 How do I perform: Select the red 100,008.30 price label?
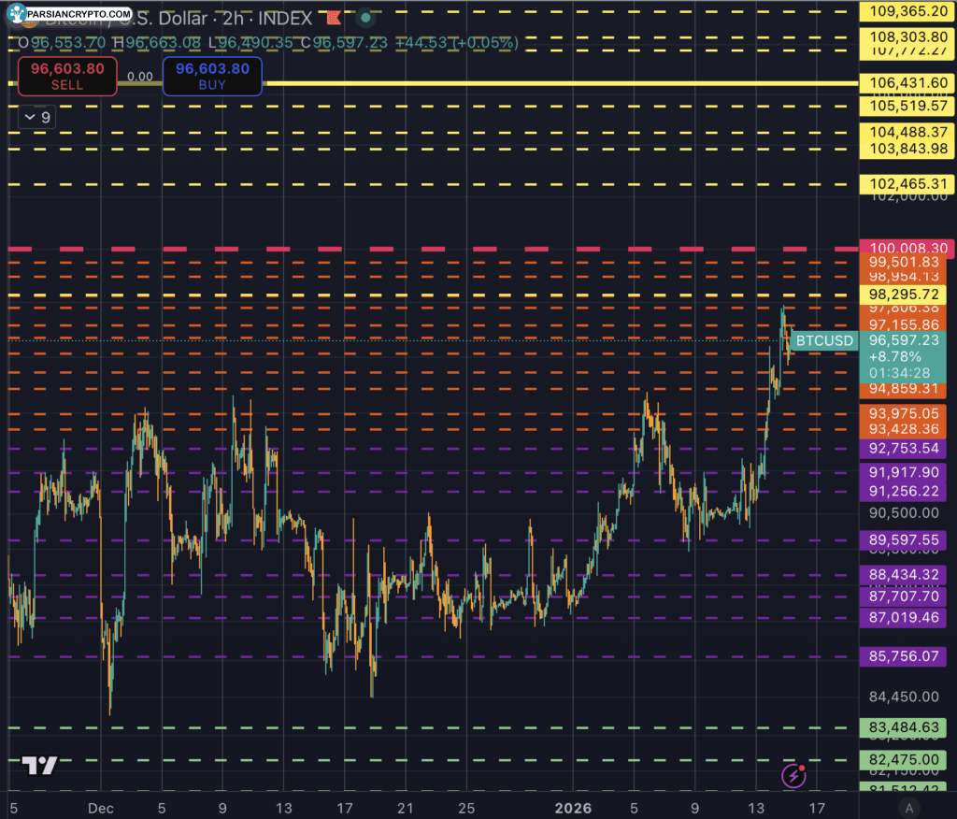click(x=908, y=248)
